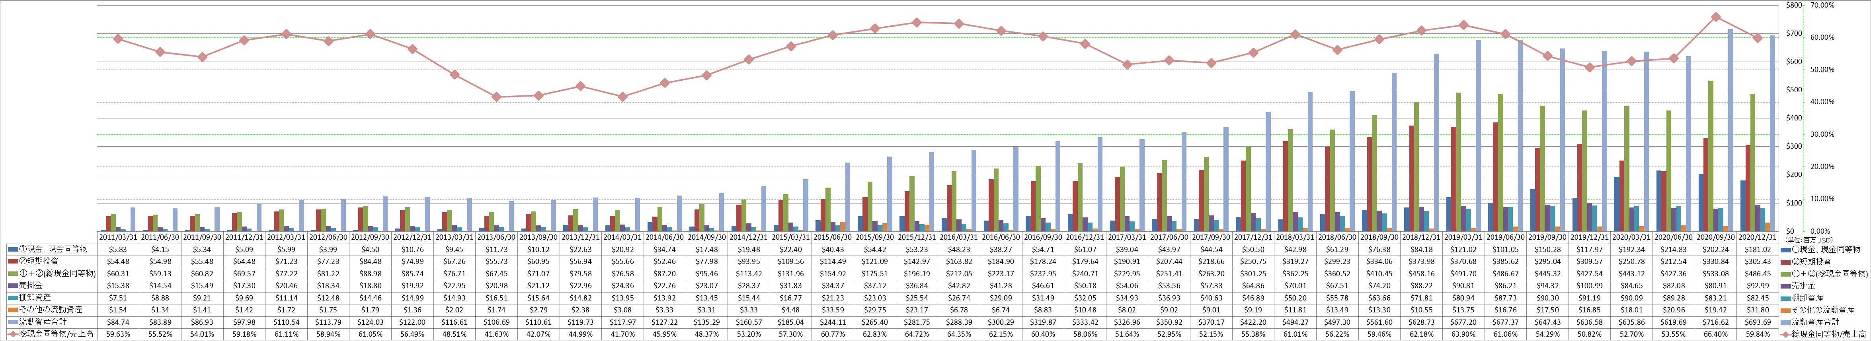The width and height of the screenshot is (1871, 341).
Task: Click the cell showing $76.71
Action: 454,273
